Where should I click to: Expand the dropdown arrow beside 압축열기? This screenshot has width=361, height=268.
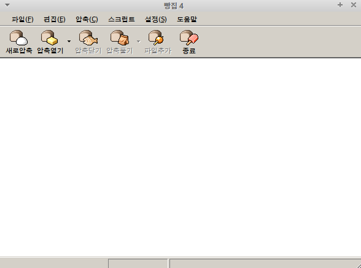point(69,42)
